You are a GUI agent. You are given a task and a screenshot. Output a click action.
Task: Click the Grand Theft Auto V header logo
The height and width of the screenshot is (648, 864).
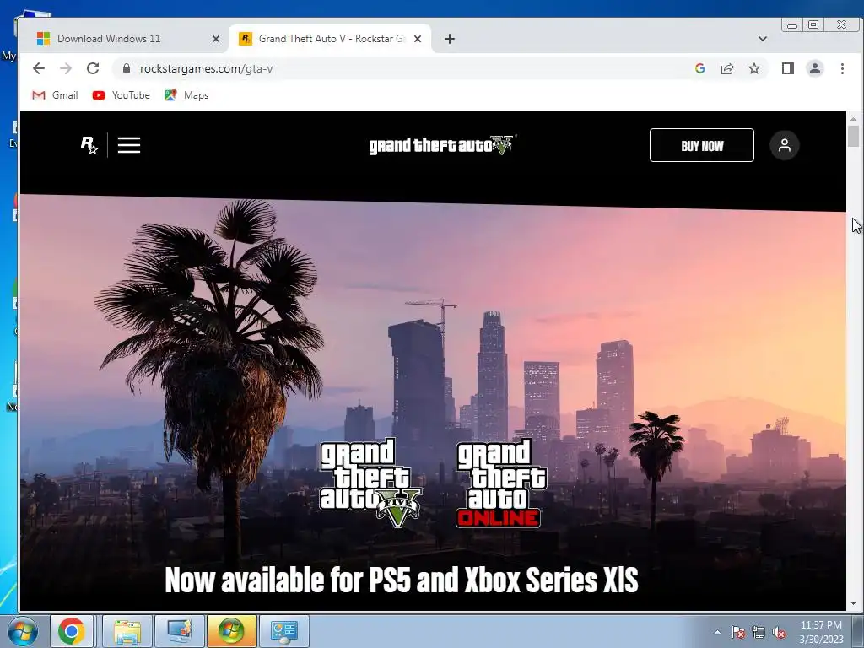pyautogui.click(x=440, y=145)
